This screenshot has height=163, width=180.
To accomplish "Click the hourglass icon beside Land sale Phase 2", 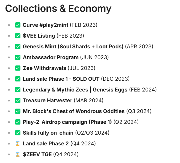I will point(18,144).
